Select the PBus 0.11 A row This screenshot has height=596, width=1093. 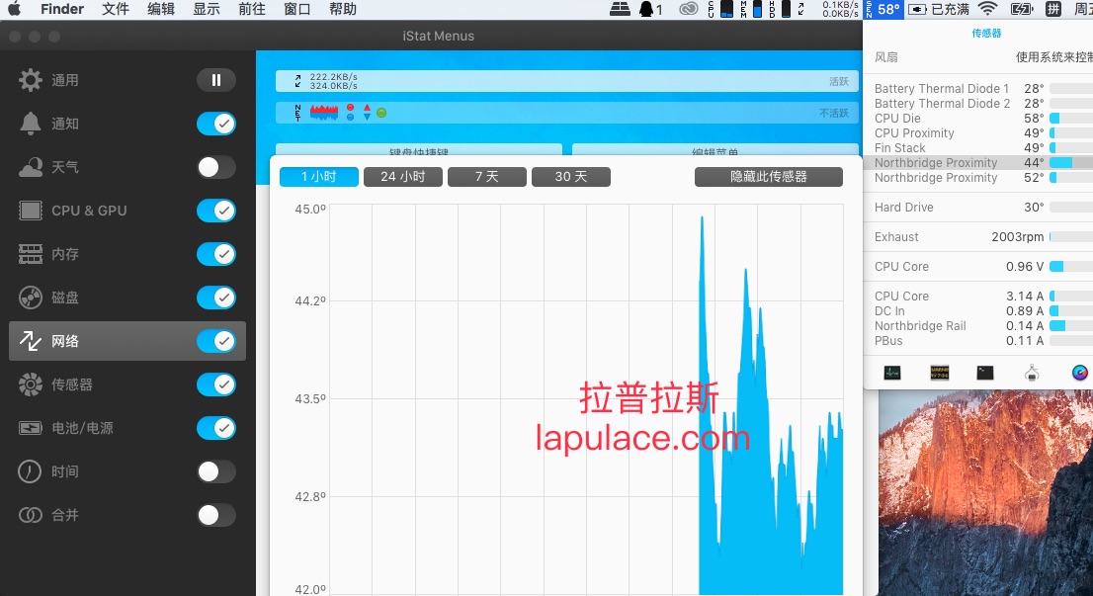click(978, 341)
